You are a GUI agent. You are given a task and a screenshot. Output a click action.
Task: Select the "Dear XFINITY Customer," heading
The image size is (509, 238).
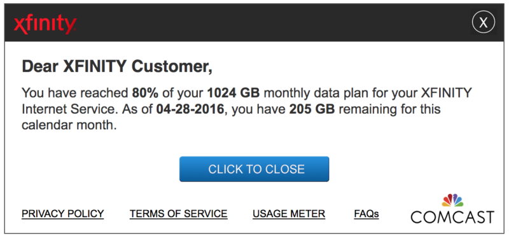[x=117, y=67]
